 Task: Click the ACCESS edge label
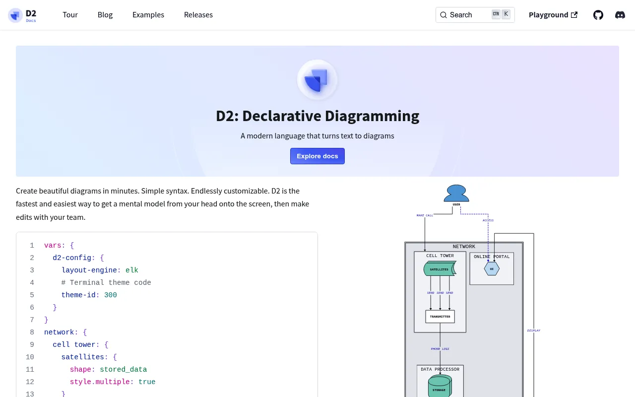click(x=488, y=220)
